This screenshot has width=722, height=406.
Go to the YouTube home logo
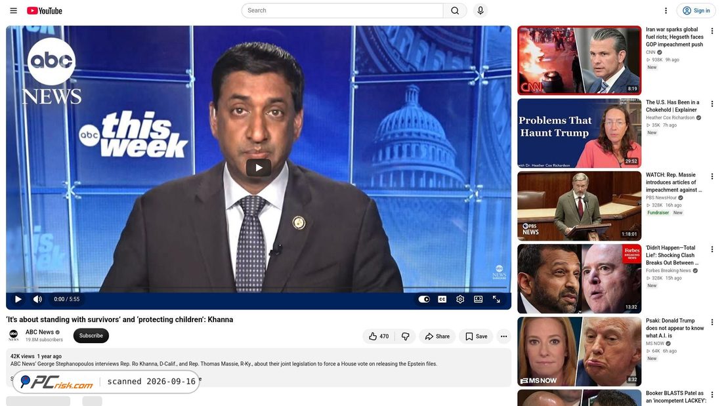(x=44, y=10)
